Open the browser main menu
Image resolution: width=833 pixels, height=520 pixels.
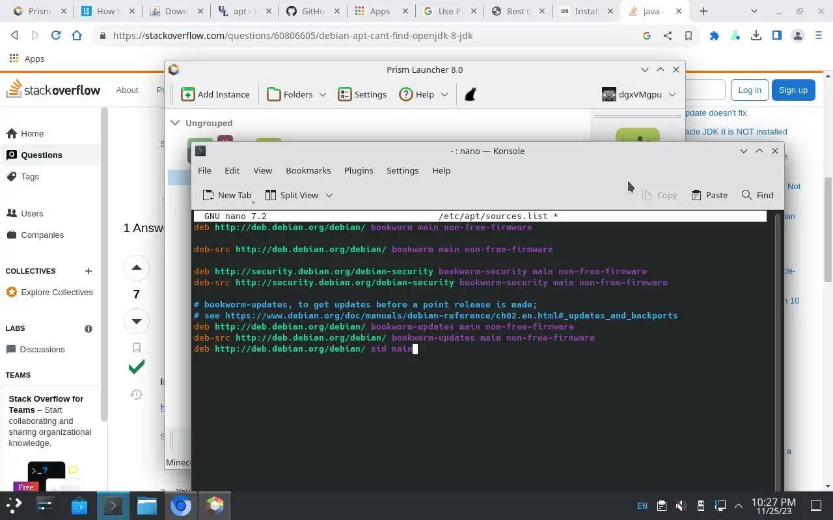819,36
